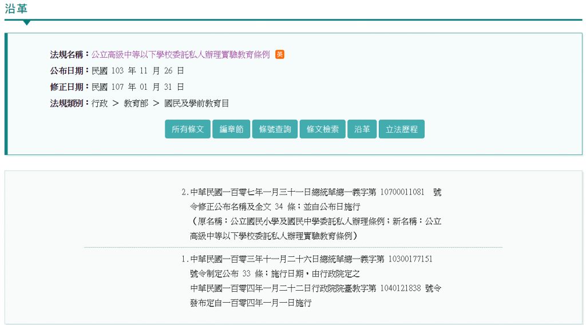This screenshot has height=325, width=586.
Task: Go to 條文檢索 article search
Action: [x=322, y=129]
